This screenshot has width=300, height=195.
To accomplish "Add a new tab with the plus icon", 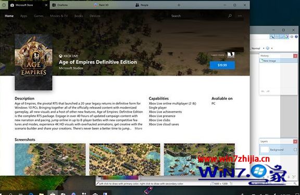I will (x=179, y=5).
